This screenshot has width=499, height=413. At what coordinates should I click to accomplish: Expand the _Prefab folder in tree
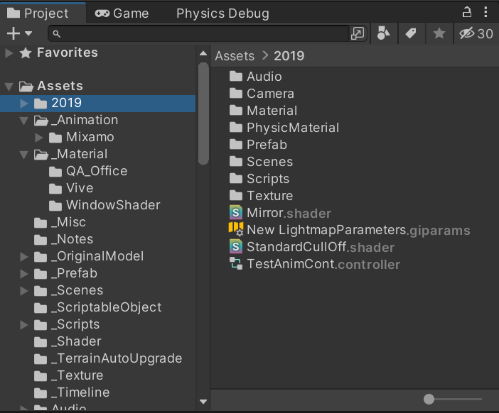(x=24, y=274)
